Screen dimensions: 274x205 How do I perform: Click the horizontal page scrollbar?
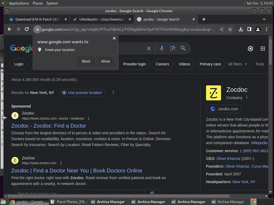[118, 196]
